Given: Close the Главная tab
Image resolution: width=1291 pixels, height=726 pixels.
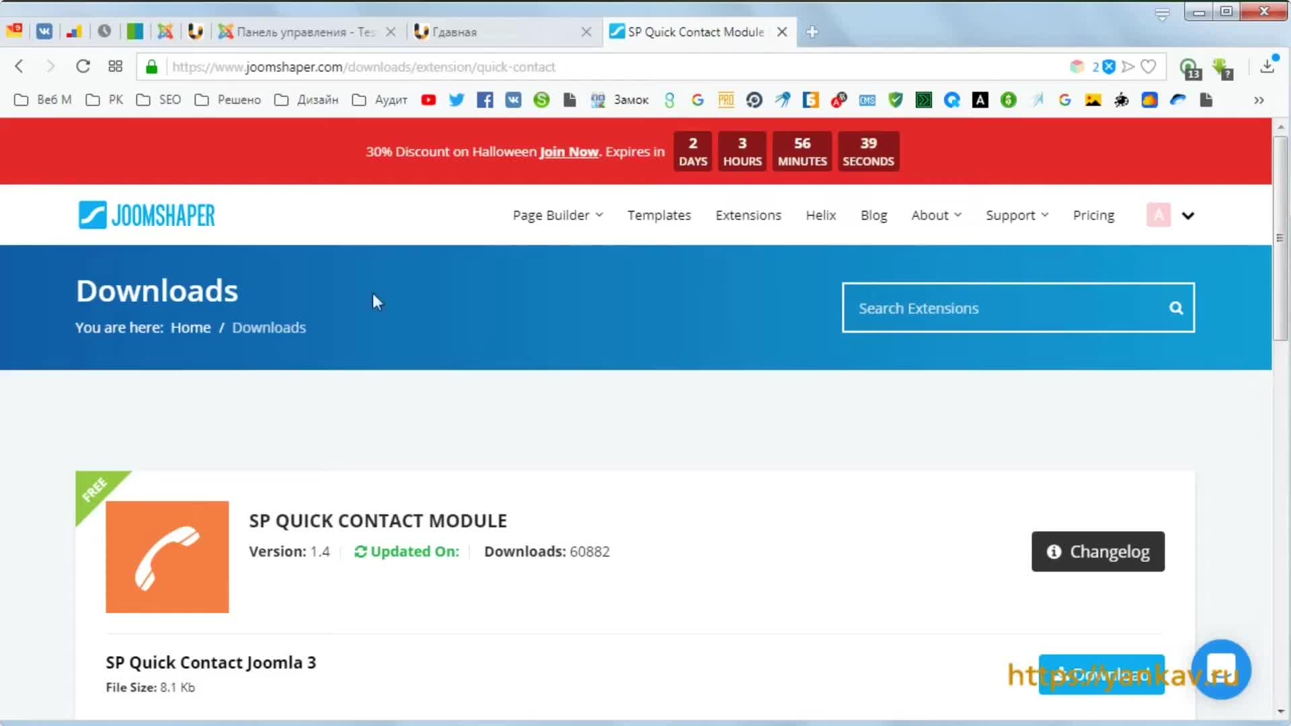Looking at the screenshot, I should [586, 32].
